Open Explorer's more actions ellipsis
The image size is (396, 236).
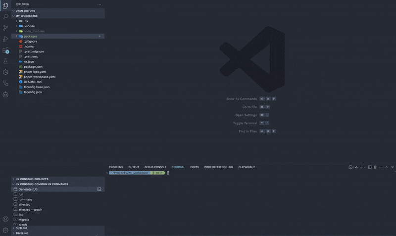click(99, 4)
